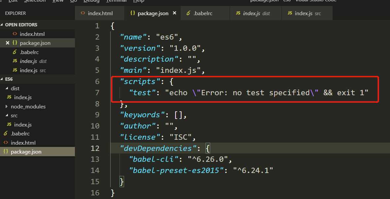
Task: Collapse the Open Editors section
Action: pyautogui.click(x=2, y=25)
